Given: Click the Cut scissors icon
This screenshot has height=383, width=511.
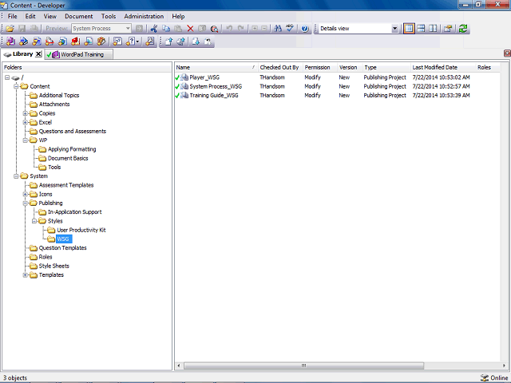Looking at the screenshot, I should pyautogui.click(x=154, y=29).
